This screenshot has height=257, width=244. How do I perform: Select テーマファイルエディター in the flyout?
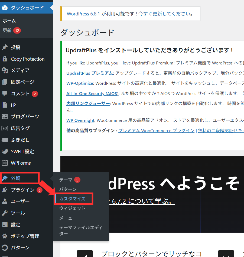[x=81, y=230]
